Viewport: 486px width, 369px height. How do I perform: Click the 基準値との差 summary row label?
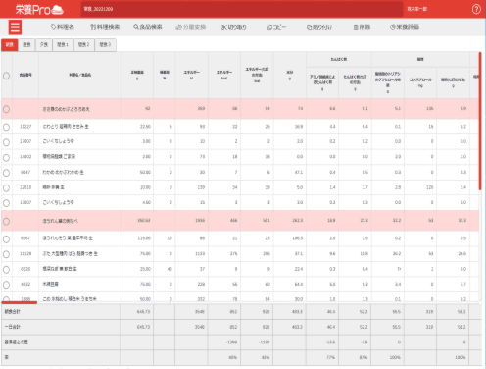pos(16,342)
